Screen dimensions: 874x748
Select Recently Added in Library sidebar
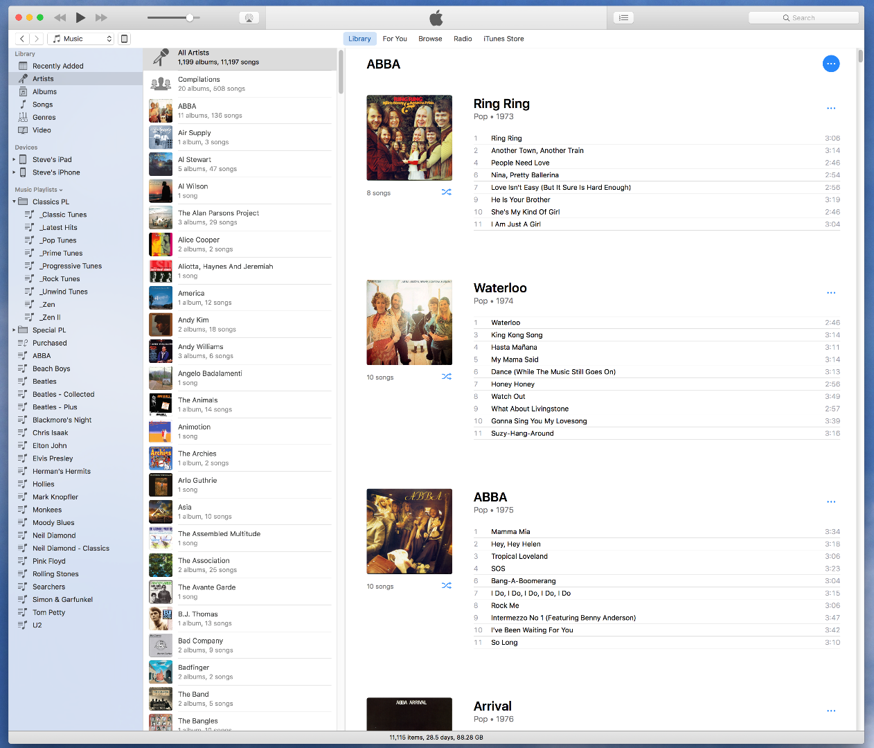[75, 66]
